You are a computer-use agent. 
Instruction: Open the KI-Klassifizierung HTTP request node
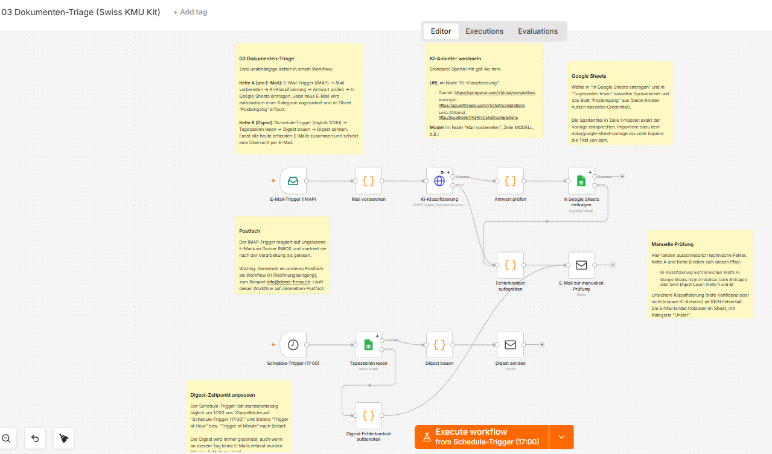coord(439,181)
